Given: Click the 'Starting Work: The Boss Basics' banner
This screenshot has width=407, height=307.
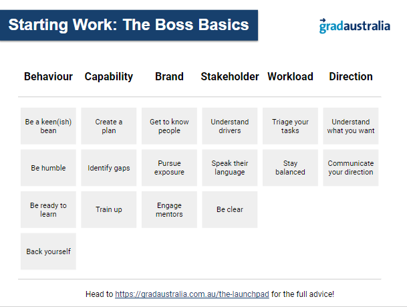Looking at the screenshot, I should pos(129,25).
